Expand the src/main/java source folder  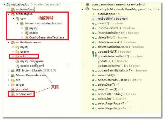8,9
